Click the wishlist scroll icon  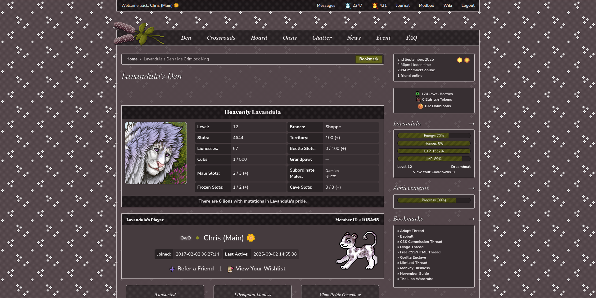[231, 269]
